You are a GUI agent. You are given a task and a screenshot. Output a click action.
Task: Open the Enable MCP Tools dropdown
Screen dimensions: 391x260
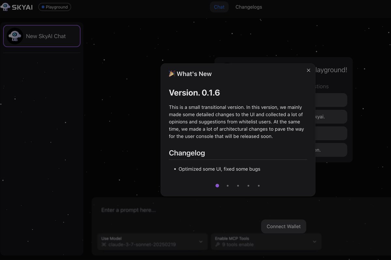click(266, 241)
